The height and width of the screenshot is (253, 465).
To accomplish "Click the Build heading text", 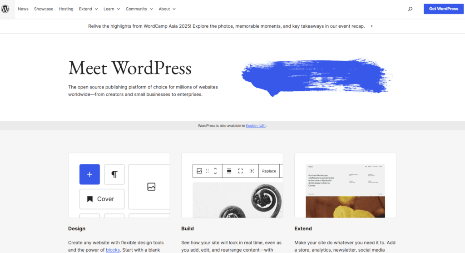I will coord(188,228).
